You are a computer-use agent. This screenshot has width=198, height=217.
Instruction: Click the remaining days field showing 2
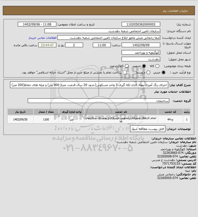tap(74, 45)
